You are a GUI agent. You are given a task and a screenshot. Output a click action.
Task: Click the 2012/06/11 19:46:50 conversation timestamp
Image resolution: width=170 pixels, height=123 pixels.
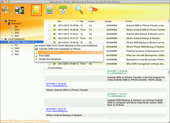point(56,84)
